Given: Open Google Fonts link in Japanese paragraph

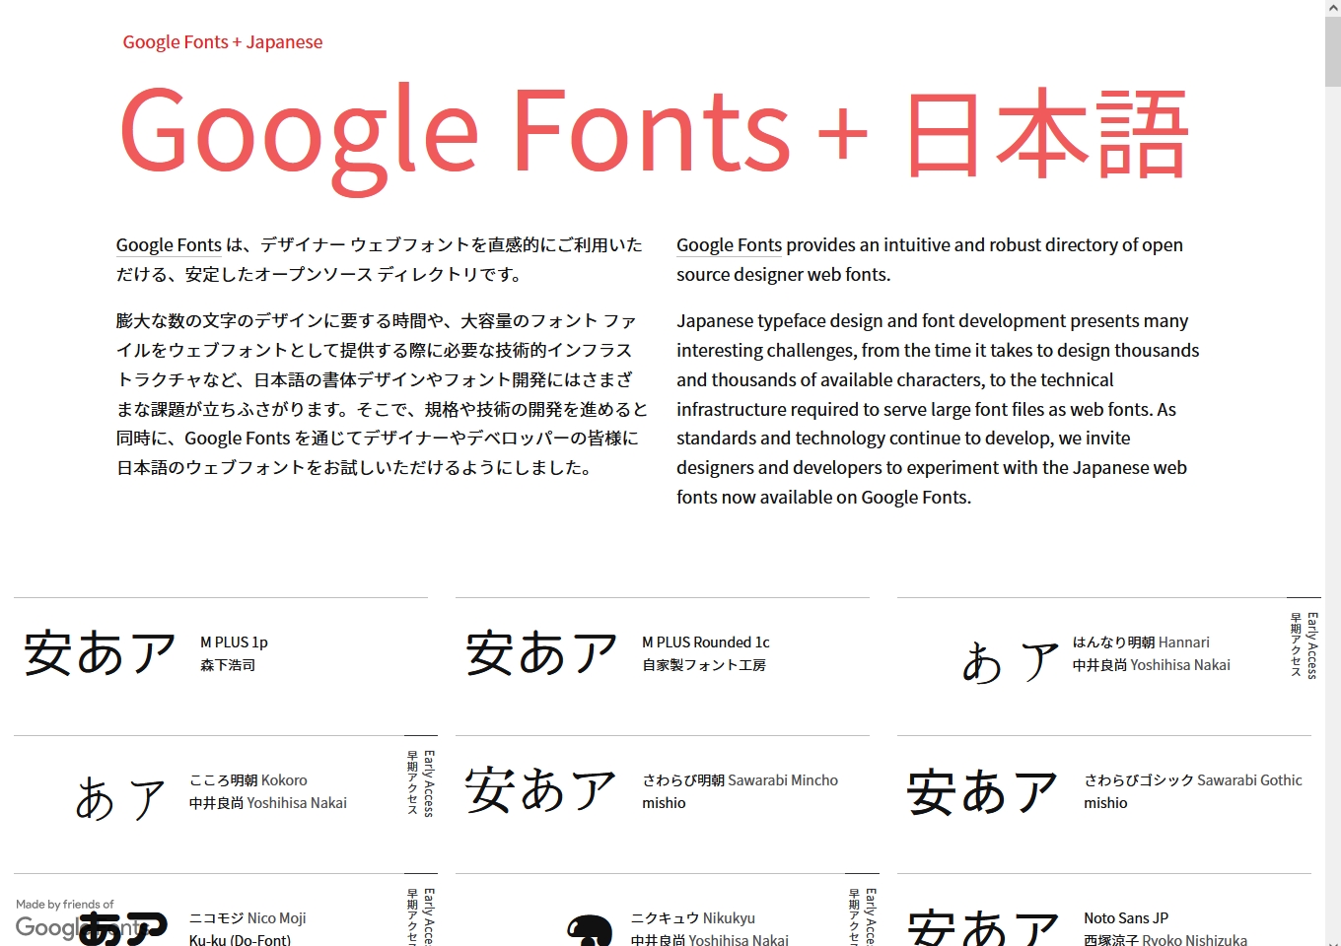Looking at the screenshot, I should point(169,245).
